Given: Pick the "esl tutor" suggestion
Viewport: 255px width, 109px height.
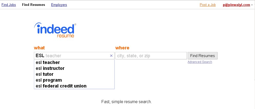Looking at the screenshot, I should point(45,74).
